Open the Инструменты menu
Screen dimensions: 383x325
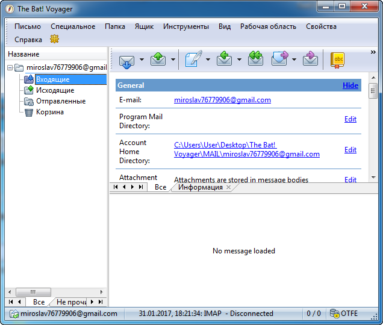pyautogui.click(x=186, y=26)
